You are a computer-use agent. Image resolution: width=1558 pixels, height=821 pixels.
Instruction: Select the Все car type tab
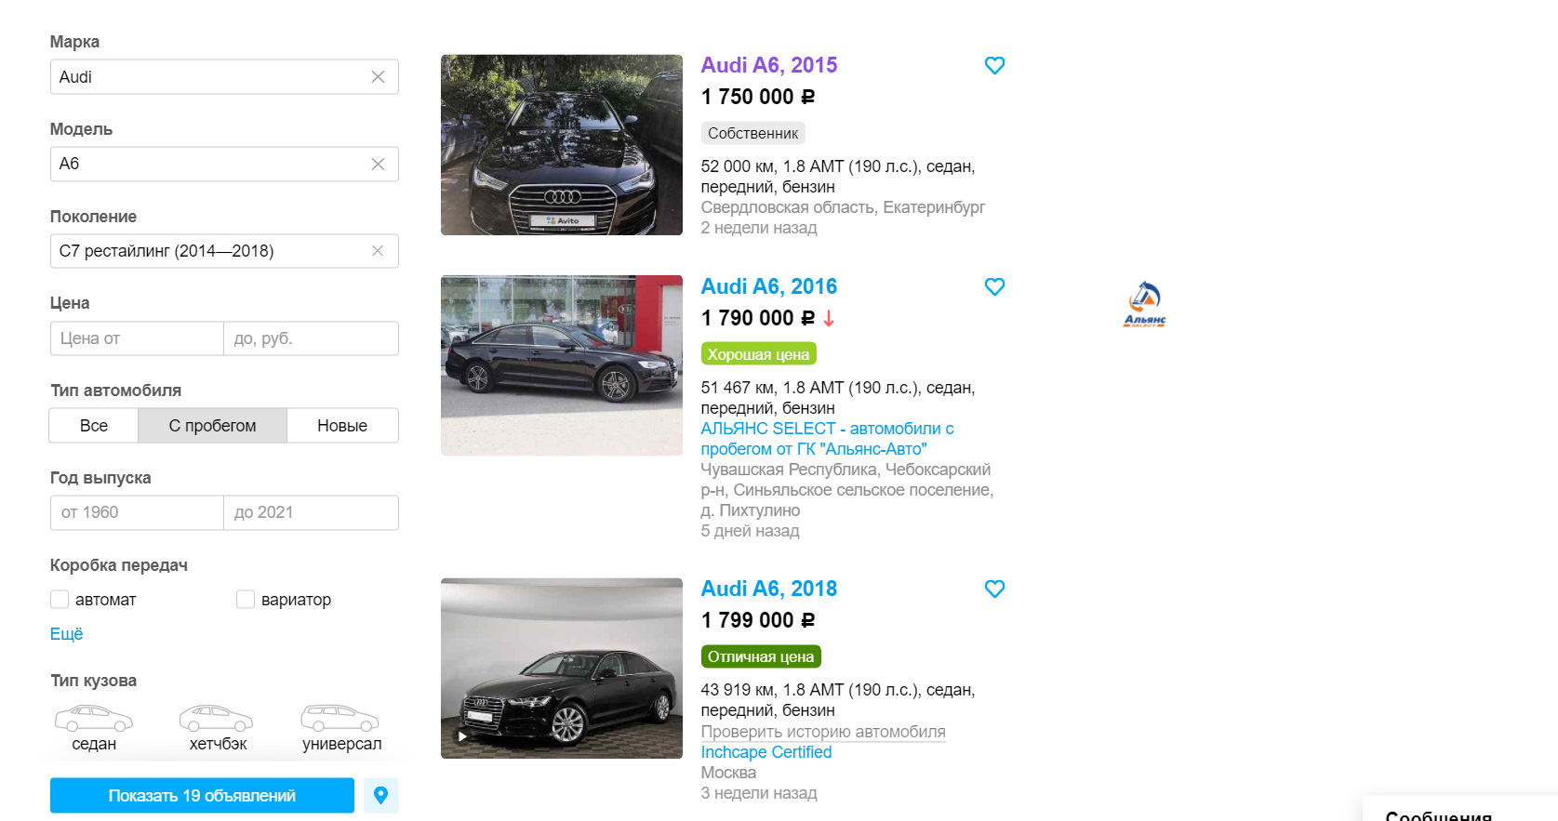tap(94, 426)
